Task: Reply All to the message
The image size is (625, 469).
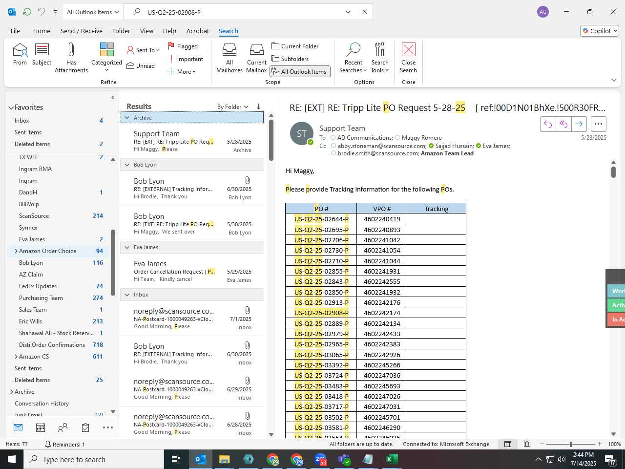Action: [x=563, y=124]
